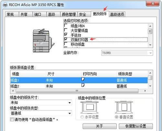The height and width of the screenshot is (131, 162).
Task: Toggle the 双面打印器 checkbox
Action: 66,39
